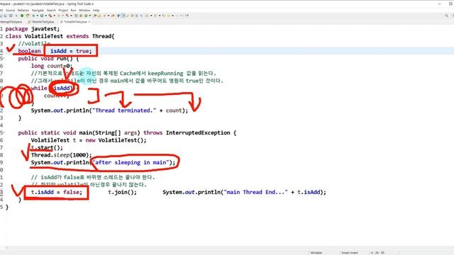Click the 't.join();' statement
The image size is (454, 255).
123,192
